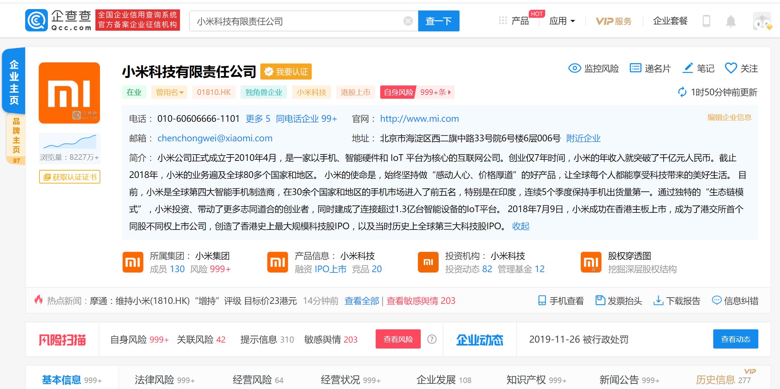Click the mobile phone icon in header
The image size is (780, 389).
(x=706, y=21)
